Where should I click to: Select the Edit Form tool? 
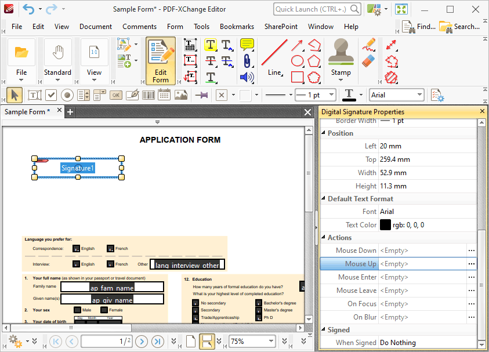point(161,61)
